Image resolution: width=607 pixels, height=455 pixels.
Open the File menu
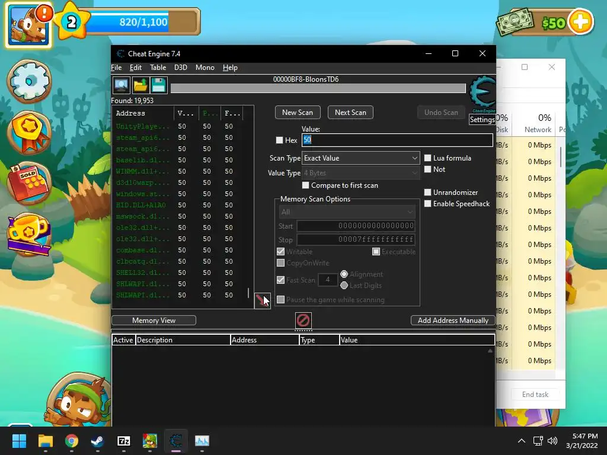[x=116, y=68]
